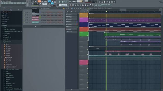Click the content library download icon
Image resolution: width=163 pixels, height=91 pixels.
[x=96, y=5]
